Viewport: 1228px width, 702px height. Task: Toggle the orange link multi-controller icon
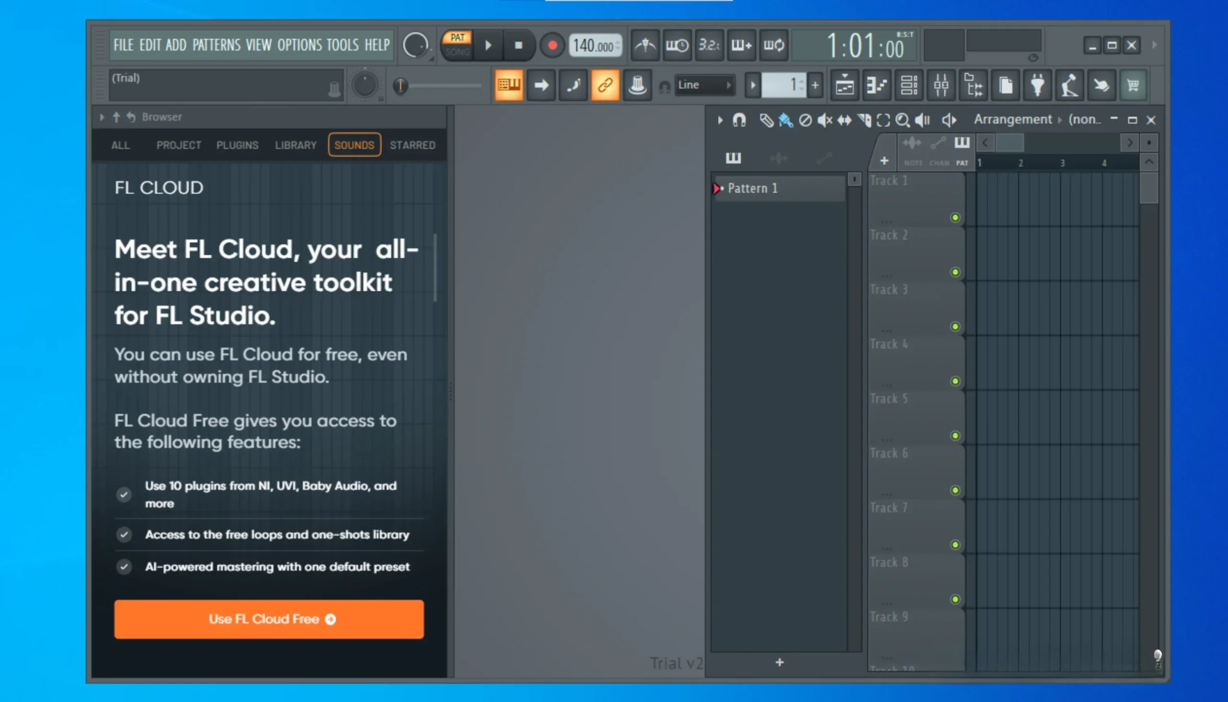(x=605, y=85)
